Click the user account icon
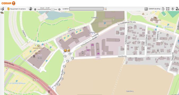The width and height of the screenshot is (179, 95). tap(177, 9)
